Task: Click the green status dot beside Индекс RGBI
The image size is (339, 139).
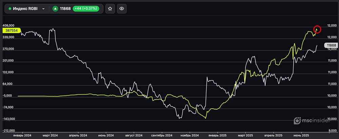Action: [9, 9]
